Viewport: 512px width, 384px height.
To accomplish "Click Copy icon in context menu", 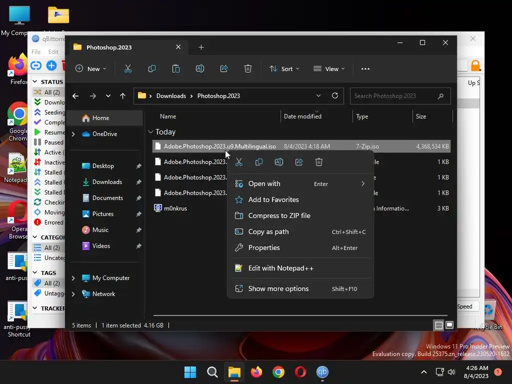I will click(x=259, y=162).
